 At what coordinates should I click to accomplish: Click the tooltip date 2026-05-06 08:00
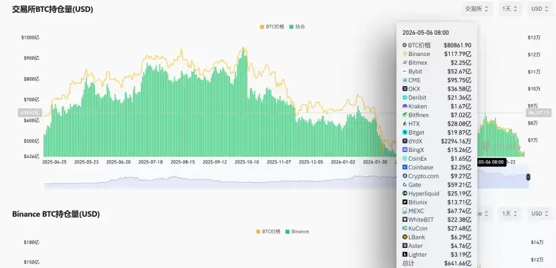click(x=426, y=33)
